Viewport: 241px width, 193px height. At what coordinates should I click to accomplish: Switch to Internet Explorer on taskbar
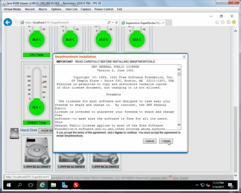[x=42, y=185]
